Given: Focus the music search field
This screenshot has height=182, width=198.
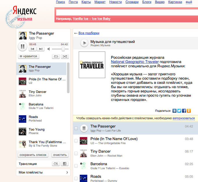Looking at the screenshot, I should [127, 13].
